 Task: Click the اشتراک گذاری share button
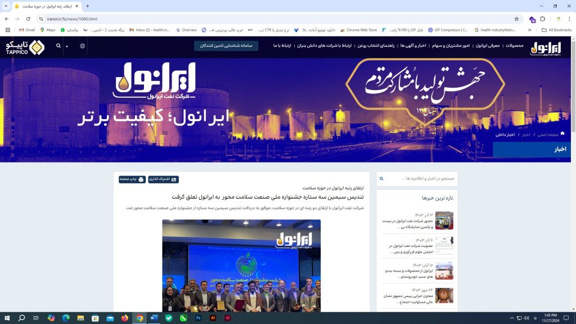point(163,179)
